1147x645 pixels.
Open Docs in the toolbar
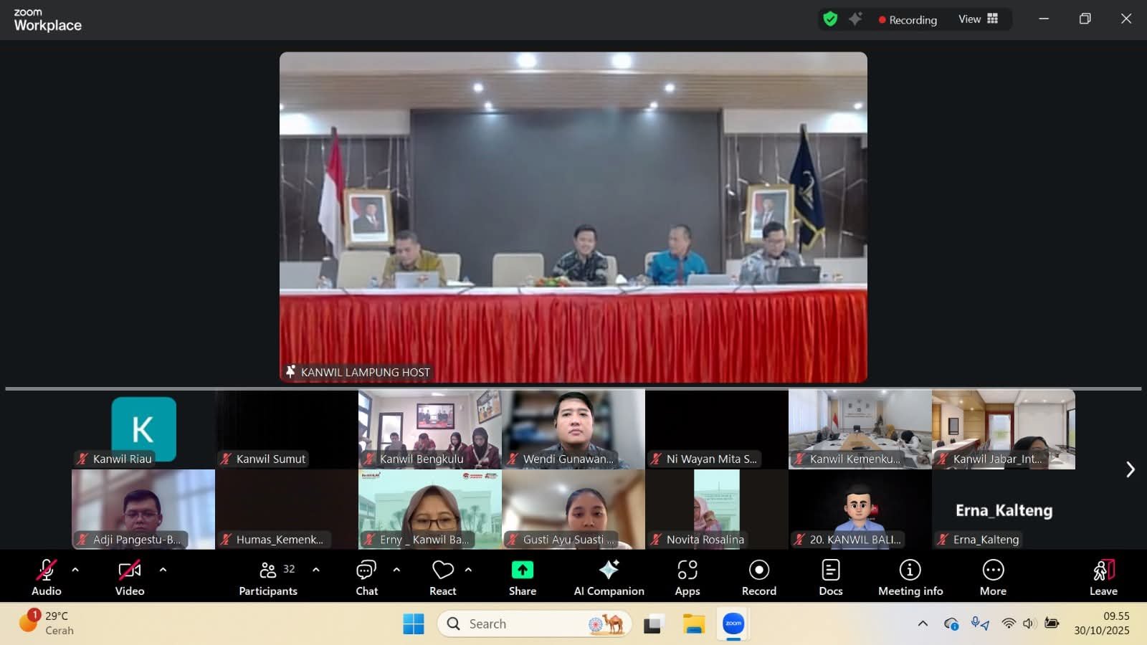[830, 577]
